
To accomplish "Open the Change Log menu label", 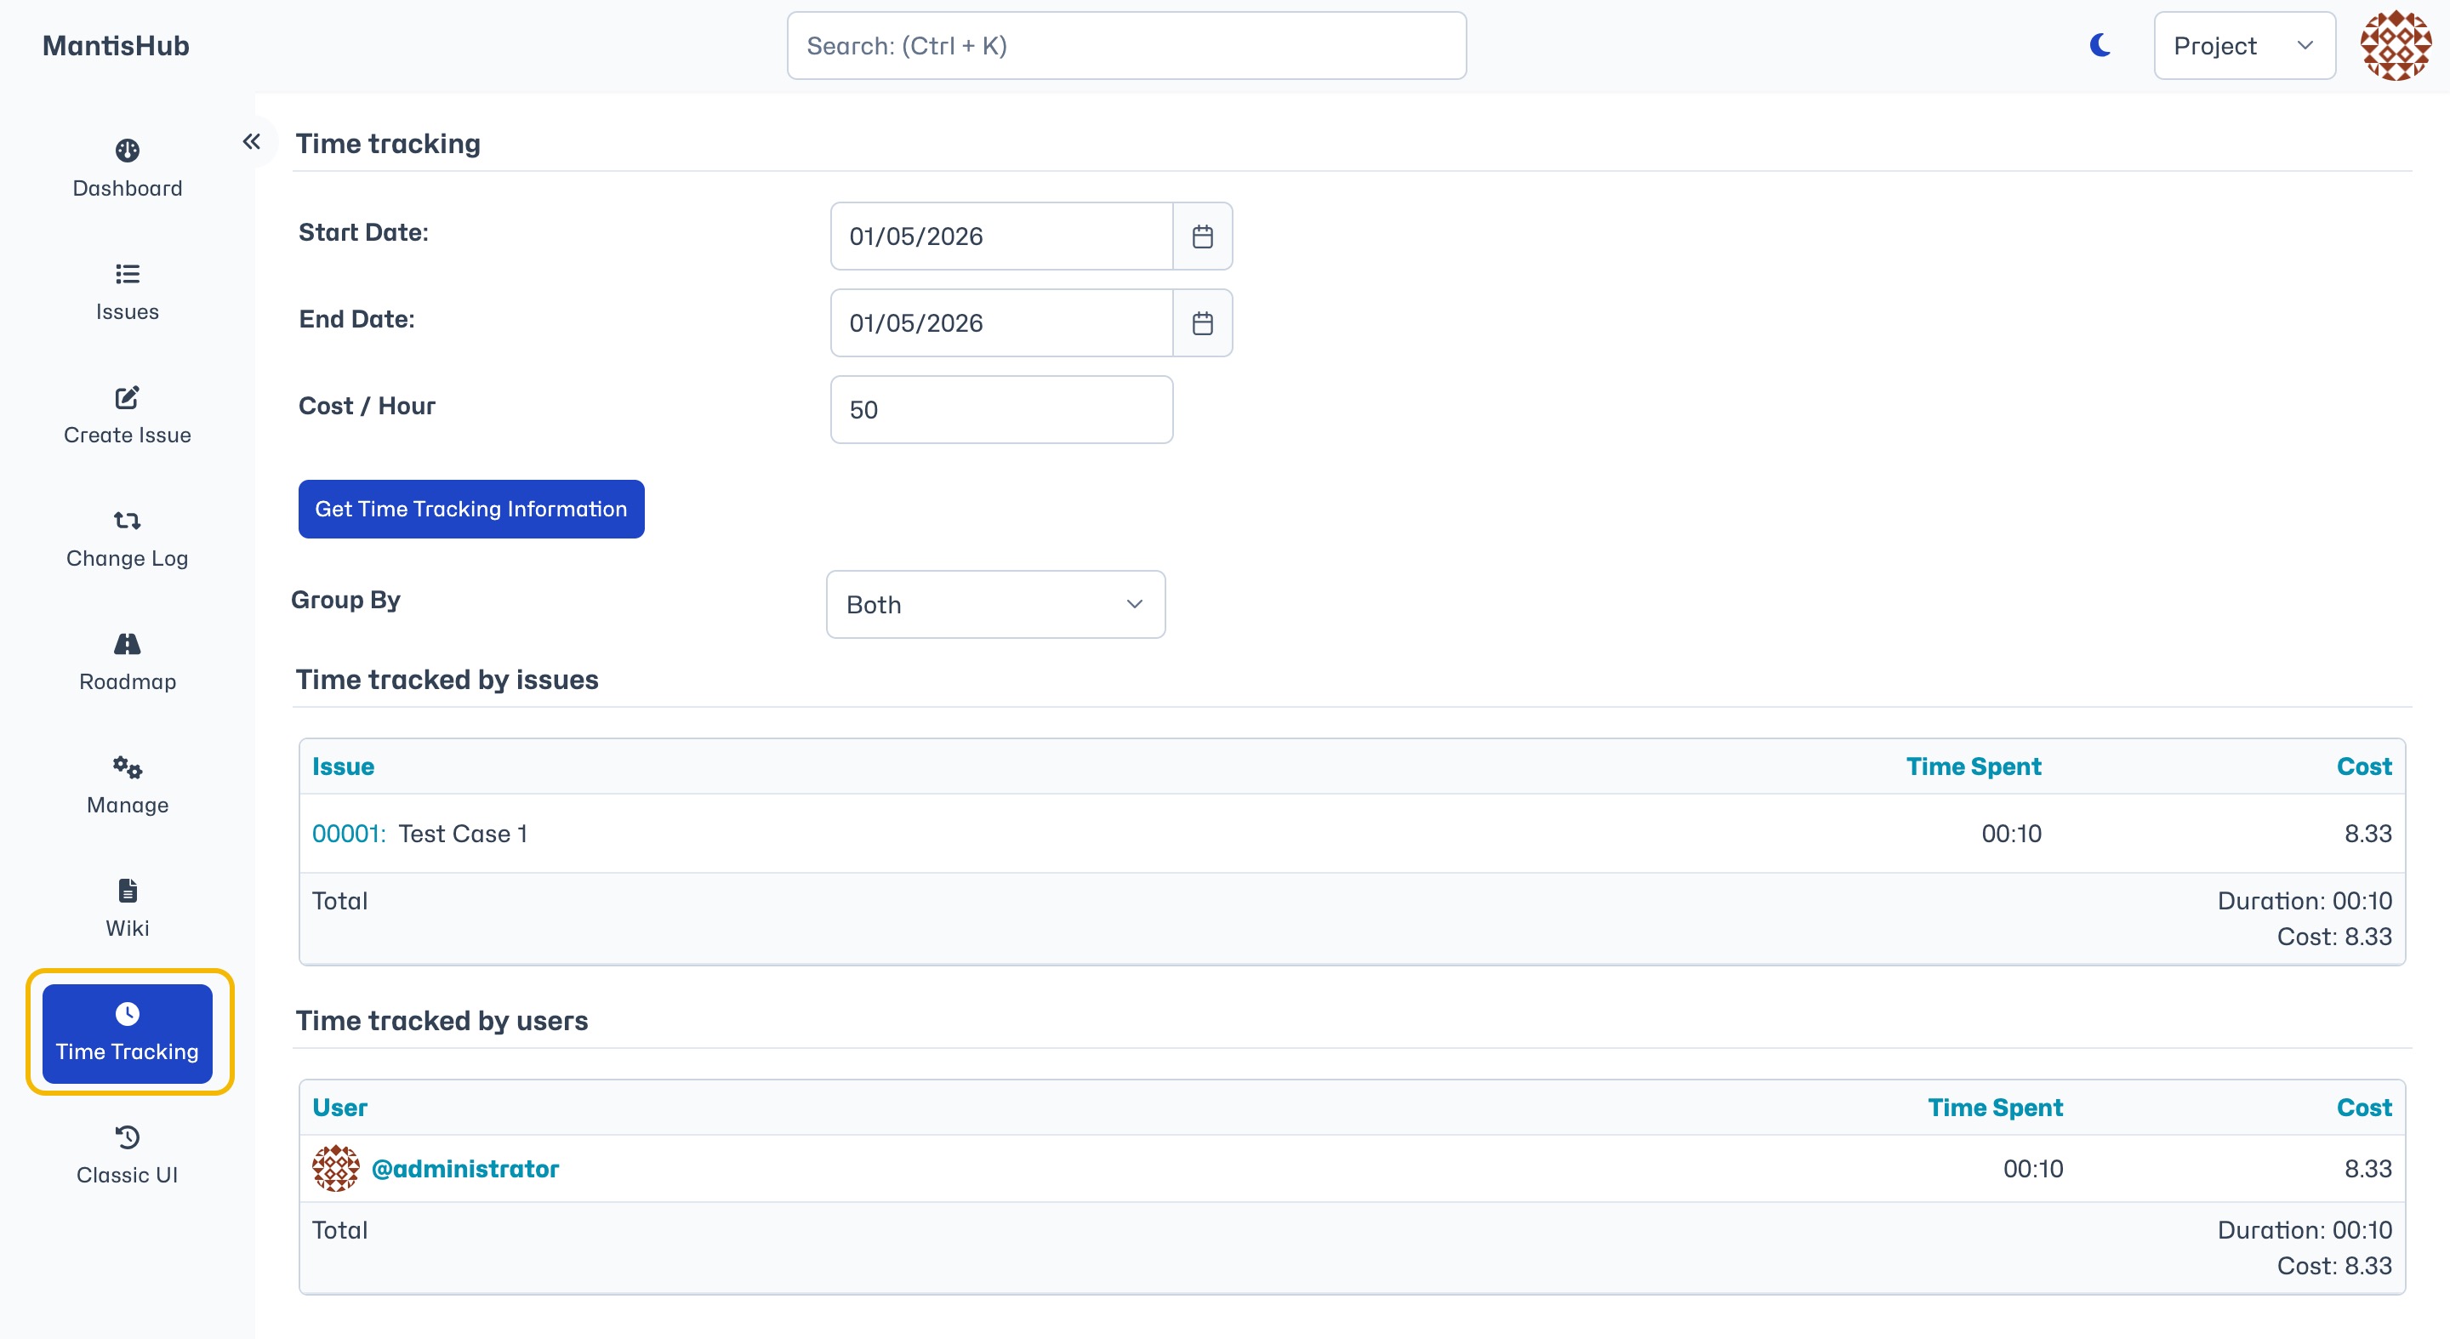I will point(128,558).
